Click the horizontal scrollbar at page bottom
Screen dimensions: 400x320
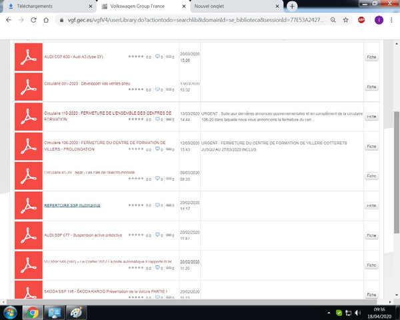point(191,302)
